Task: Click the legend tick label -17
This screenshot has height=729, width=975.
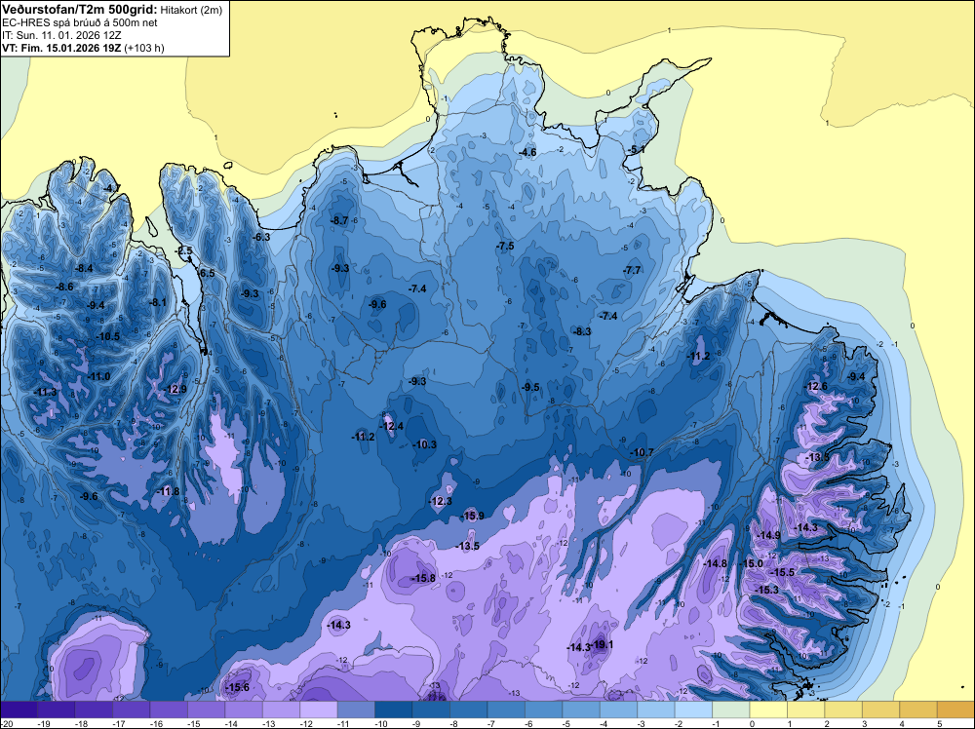Action: 119,723
